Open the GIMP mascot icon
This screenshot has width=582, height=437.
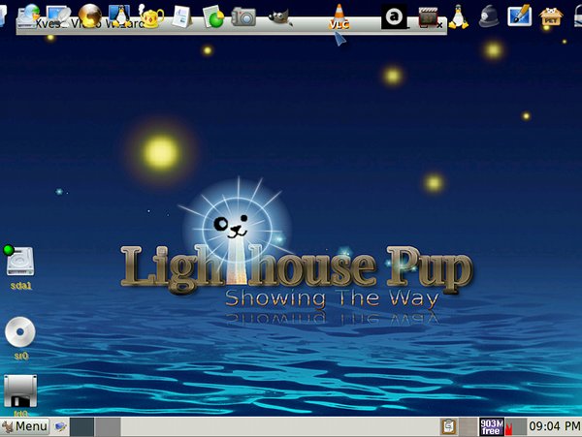pos(279,17)
